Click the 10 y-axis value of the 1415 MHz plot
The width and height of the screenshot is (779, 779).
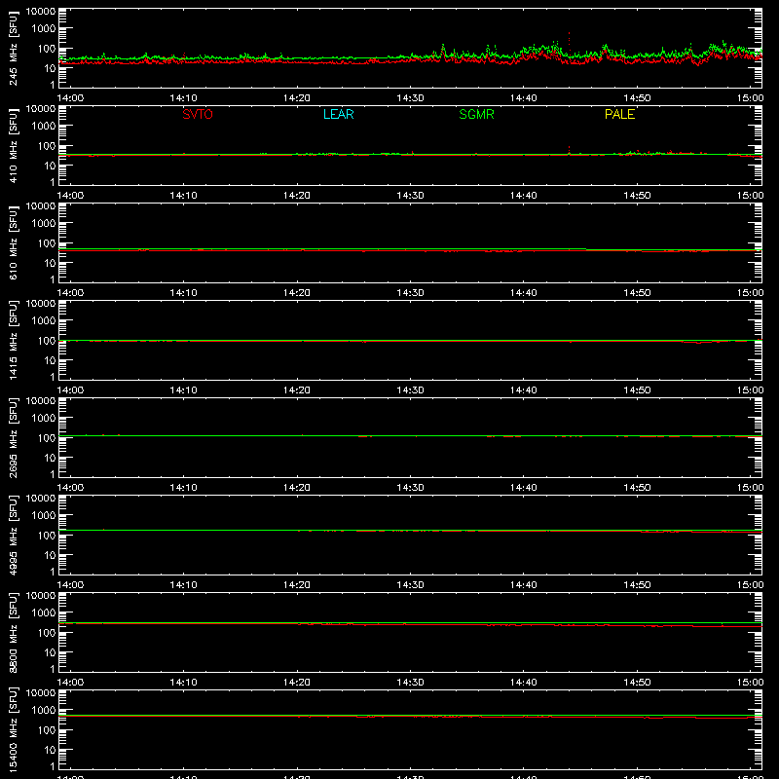point(50,360)
